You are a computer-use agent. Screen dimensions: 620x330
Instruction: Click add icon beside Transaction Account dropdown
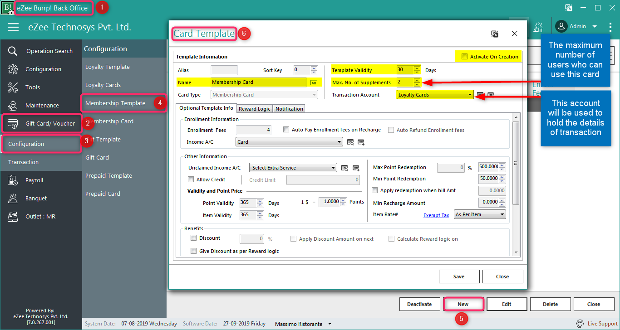click(x=491, y=95)
